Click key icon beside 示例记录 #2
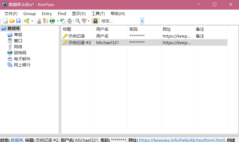 pos(65,42)
